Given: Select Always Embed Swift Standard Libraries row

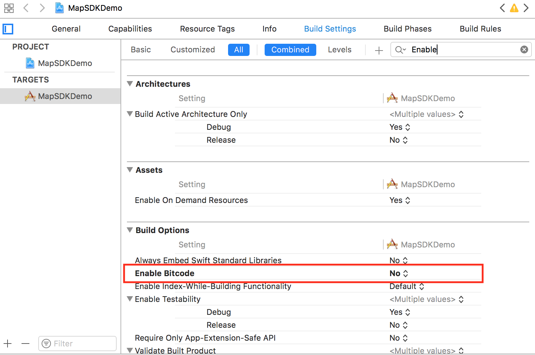Looking at the screenshot, I should point(208,260).
